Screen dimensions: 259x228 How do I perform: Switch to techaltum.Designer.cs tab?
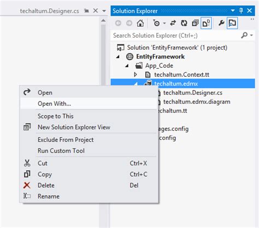[49, 11]
